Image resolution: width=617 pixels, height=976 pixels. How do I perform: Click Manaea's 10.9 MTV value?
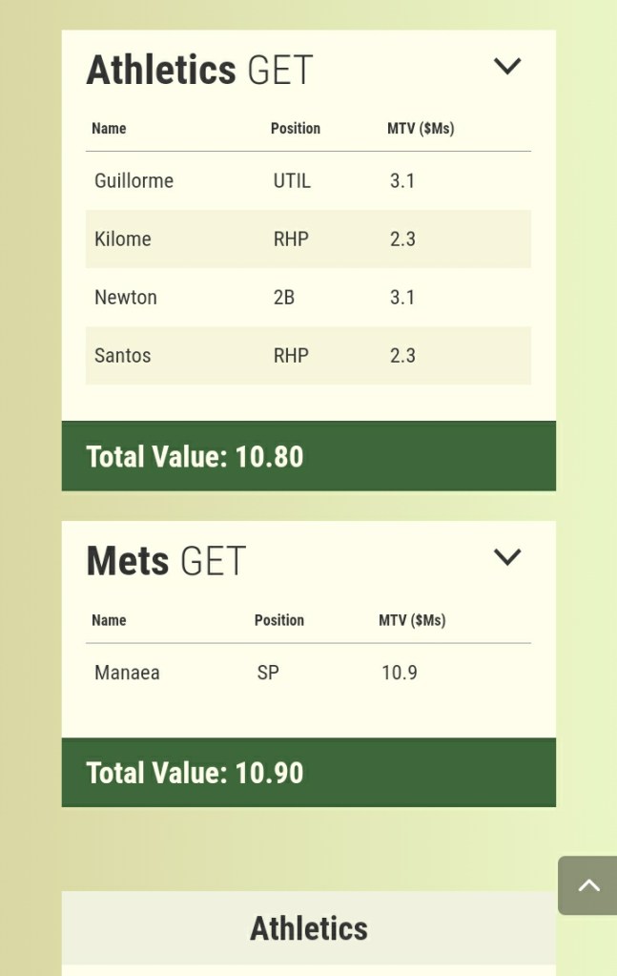click(x=400, y=673)
